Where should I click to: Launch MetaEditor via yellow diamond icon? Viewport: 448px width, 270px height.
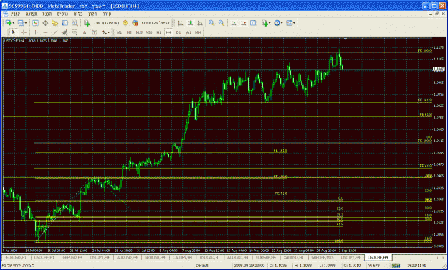(125, 23)
